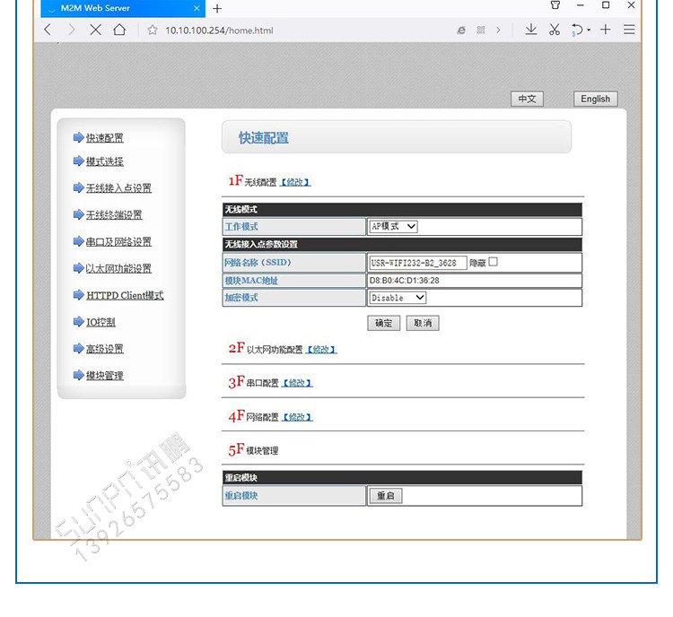Open the downloads arrow icon

pyautogui.click(x=531, y=30)
